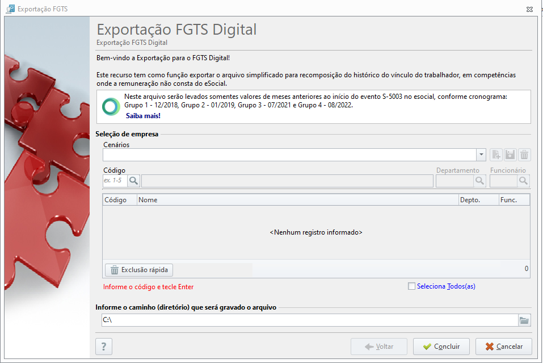Click the 'Seleção de empresa' section label
543x363 pixels.
(127, 134)
